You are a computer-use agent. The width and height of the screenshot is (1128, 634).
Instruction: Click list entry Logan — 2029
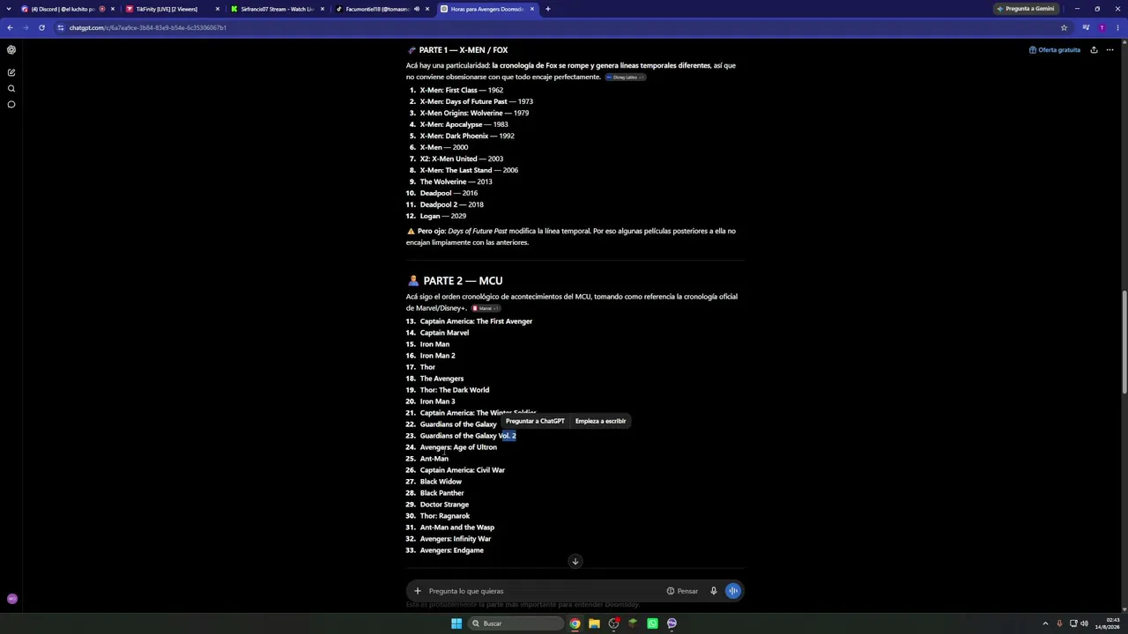442,216
